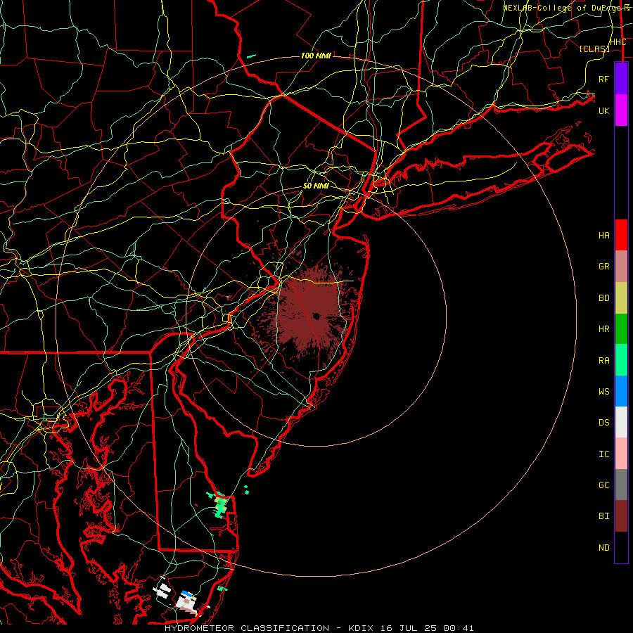Click the dark red BI legend swatch
The image size is (633, 633).
621,516
